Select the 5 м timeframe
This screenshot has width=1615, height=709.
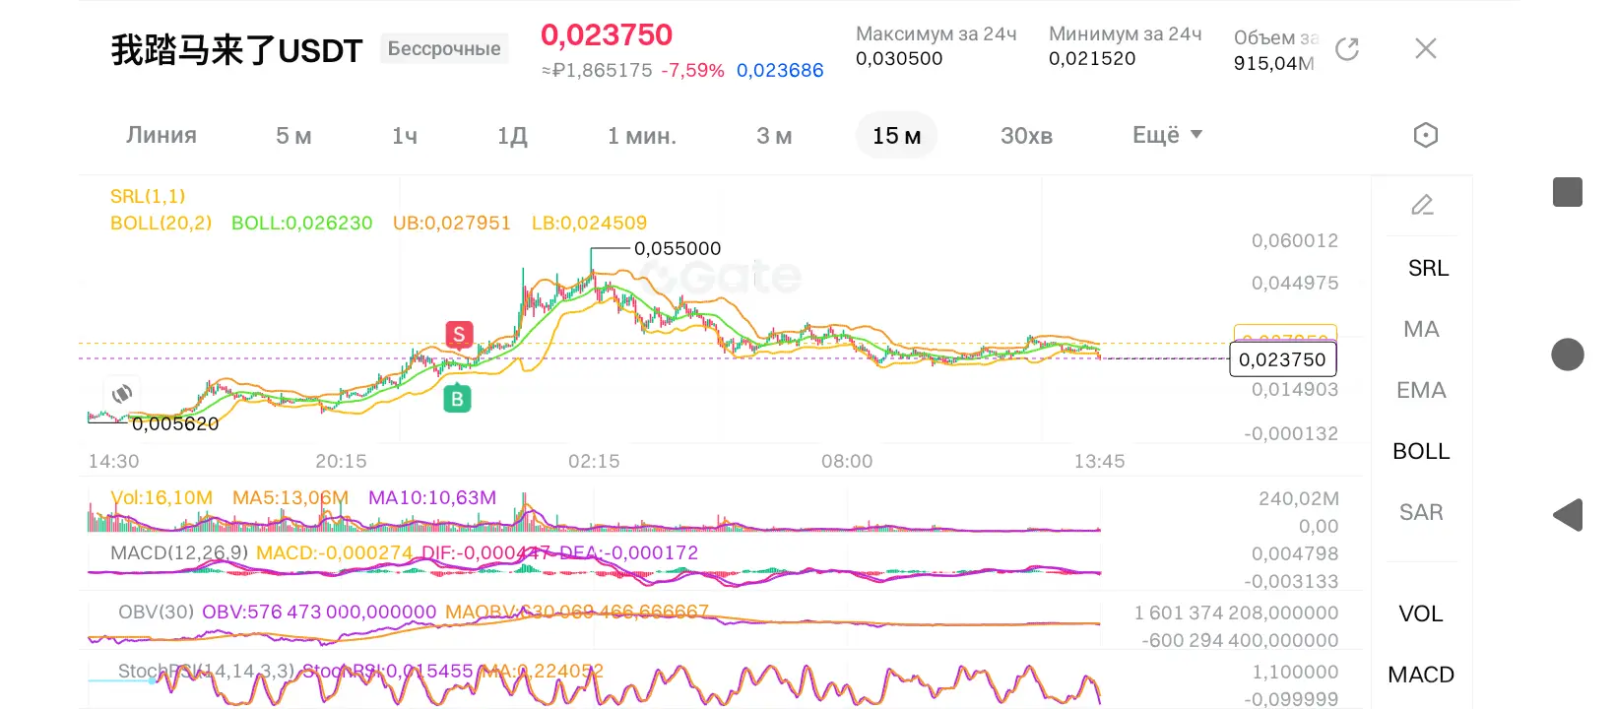pos(293,136)
